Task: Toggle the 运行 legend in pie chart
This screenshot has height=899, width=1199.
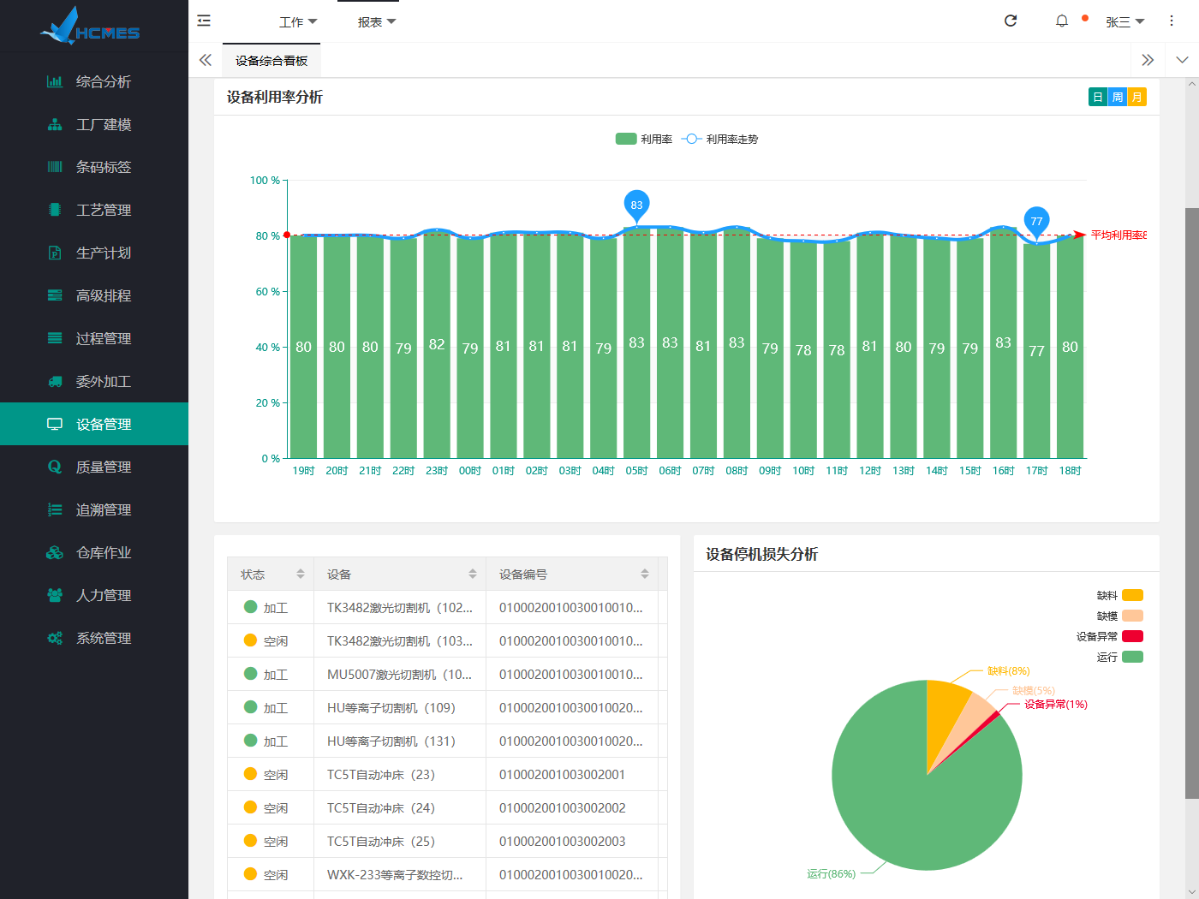Action: tap(1132, 657)
